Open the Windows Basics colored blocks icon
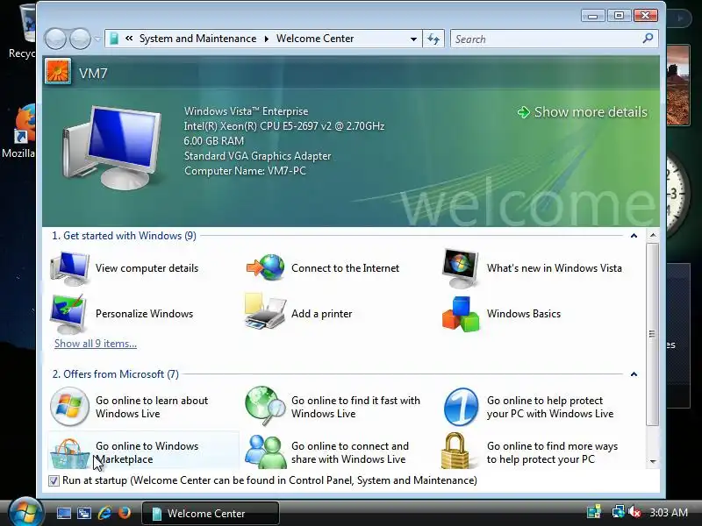Screen dimensions: 702x526 coord(461,314)
